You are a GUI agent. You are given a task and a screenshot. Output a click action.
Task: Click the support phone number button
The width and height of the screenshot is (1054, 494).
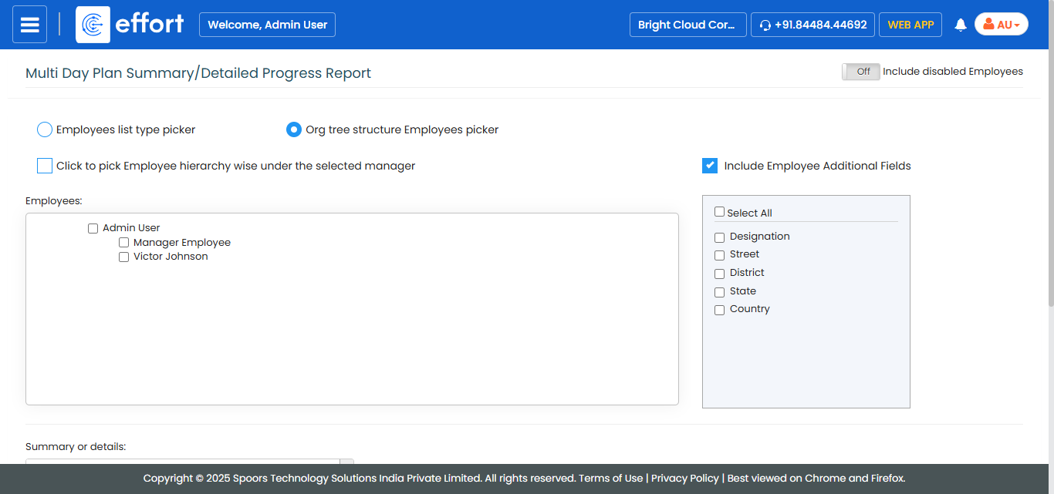(x=812, y=25)
